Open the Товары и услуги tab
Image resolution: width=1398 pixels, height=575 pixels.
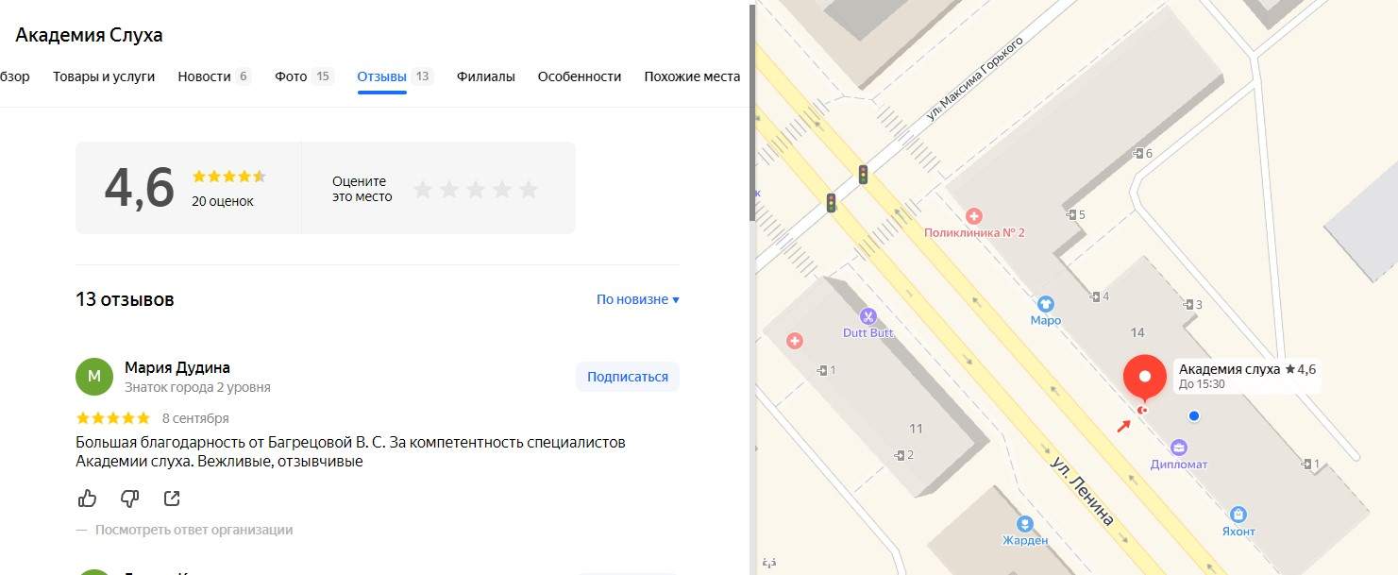(x=104, y=76)
